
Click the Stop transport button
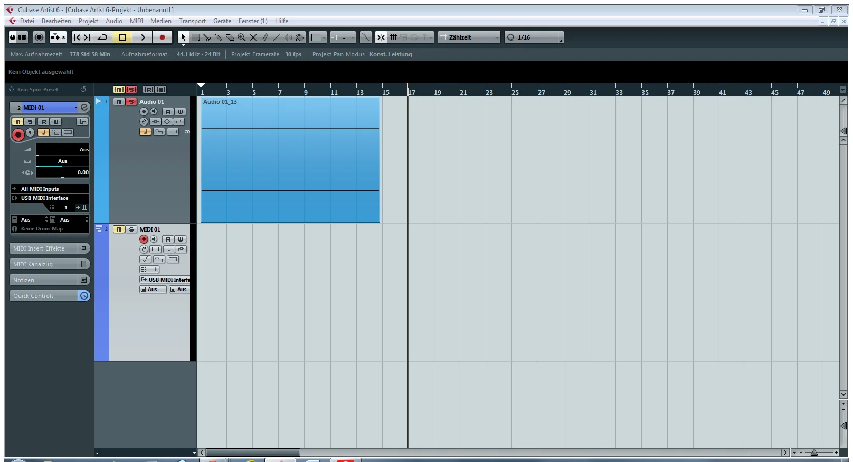[122, 37]
